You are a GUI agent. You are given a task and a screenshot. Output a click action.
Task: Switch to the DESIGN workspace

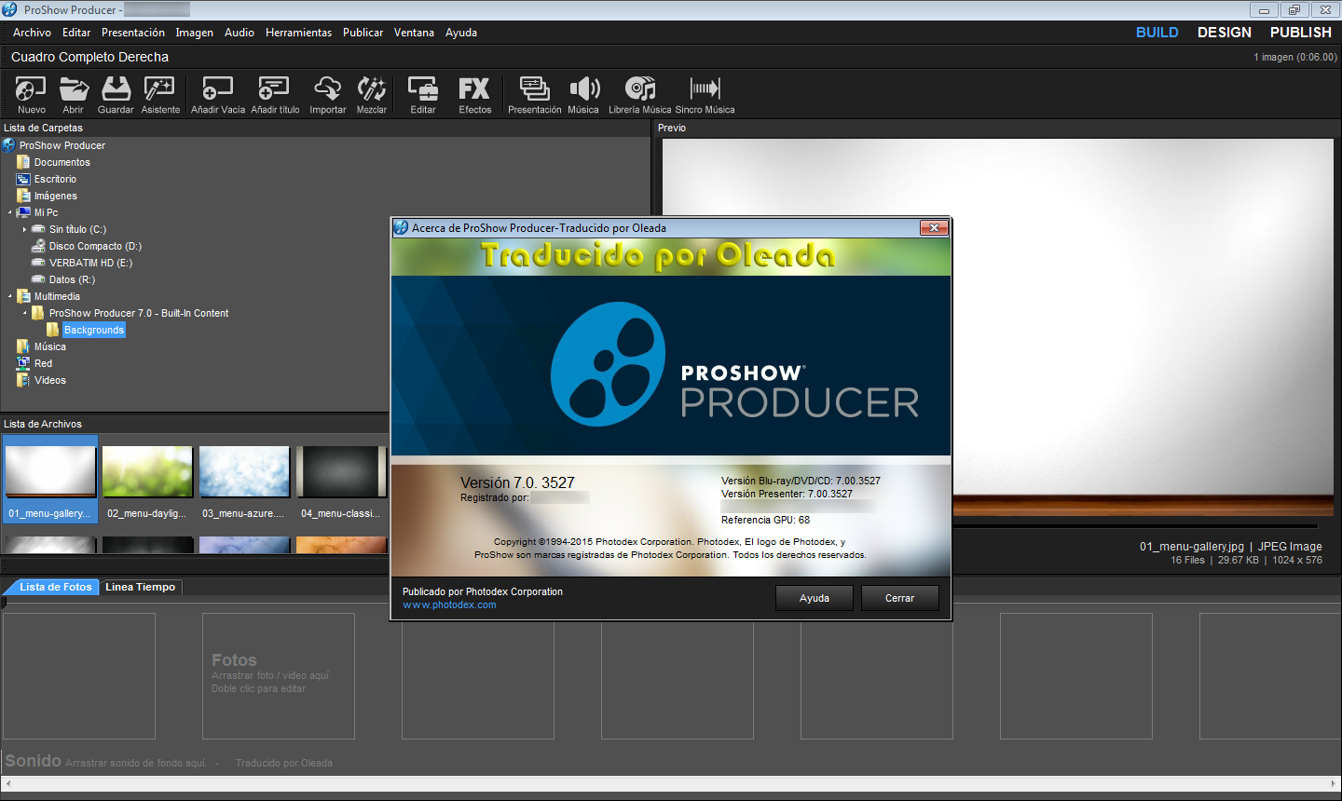(x=1225, y=33)
